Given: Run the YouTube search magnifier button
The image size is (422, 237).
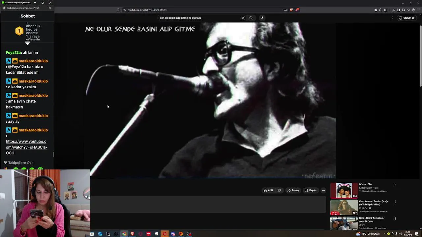Looking at the screenshot, I should [251, 18].
